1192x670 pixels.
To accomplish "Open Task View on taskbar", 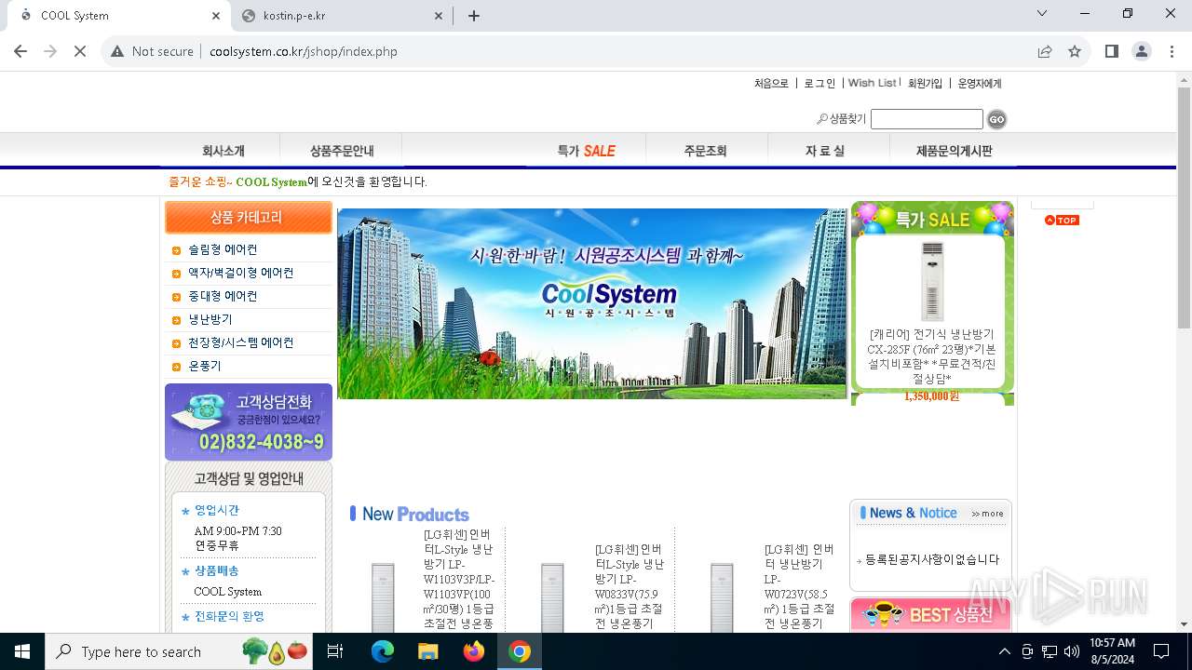I will (335, 651).
